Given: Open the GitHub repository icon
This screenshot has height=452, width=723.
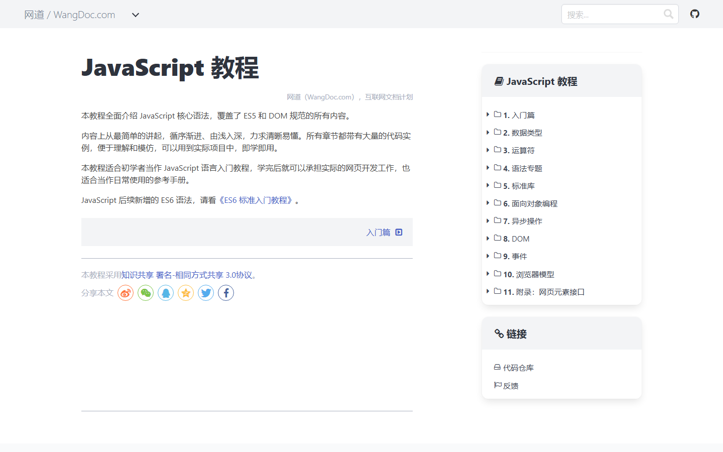Looking at the screenshot, I should click(695, 14).
